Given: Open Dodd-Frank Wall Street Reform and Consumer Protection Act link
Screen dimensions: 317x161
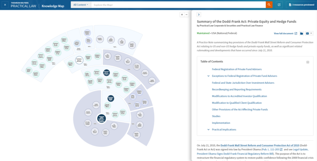Looking at the screenshot, I should click(260, 145).
